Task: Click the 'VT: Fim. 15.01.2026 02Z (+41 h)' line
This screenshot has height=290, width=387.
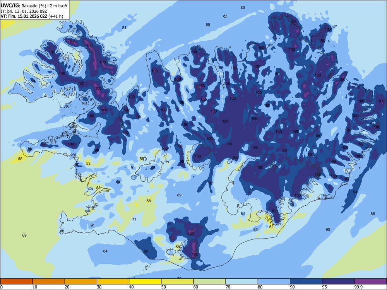Action: point(32,16)
